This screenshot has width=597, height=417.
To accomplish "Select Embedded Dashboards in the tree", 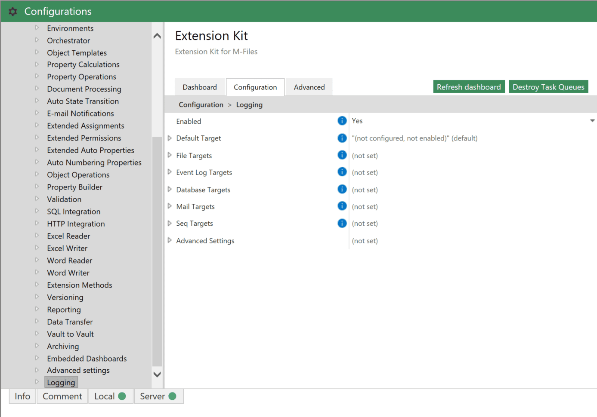I will (x=87, y=359).
